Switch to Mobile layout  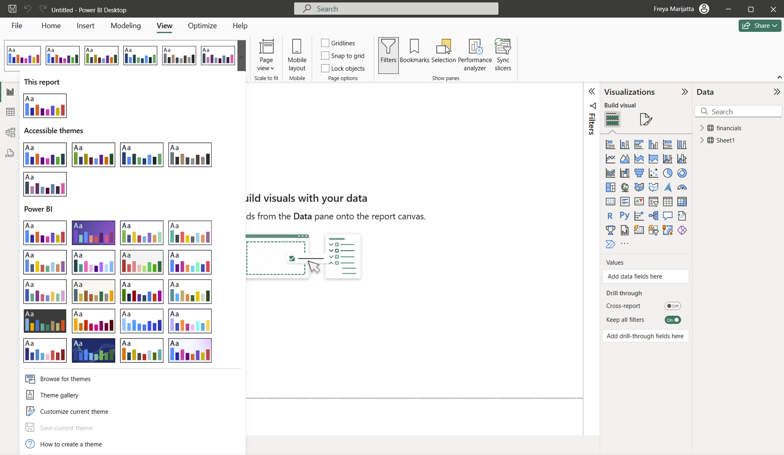pos(297,55)
